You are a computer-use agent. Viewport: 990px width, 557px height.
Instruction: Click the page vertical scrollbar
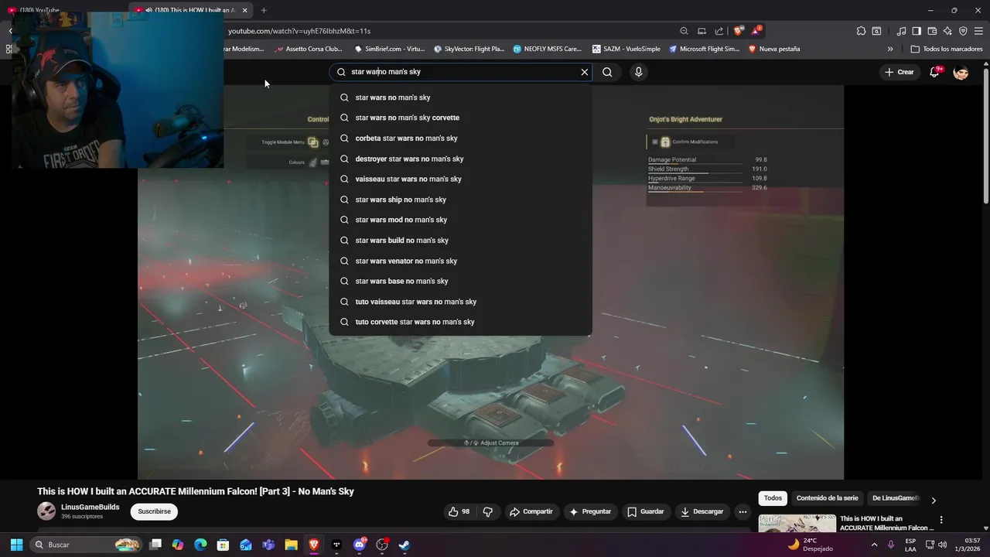coord(985,135)
